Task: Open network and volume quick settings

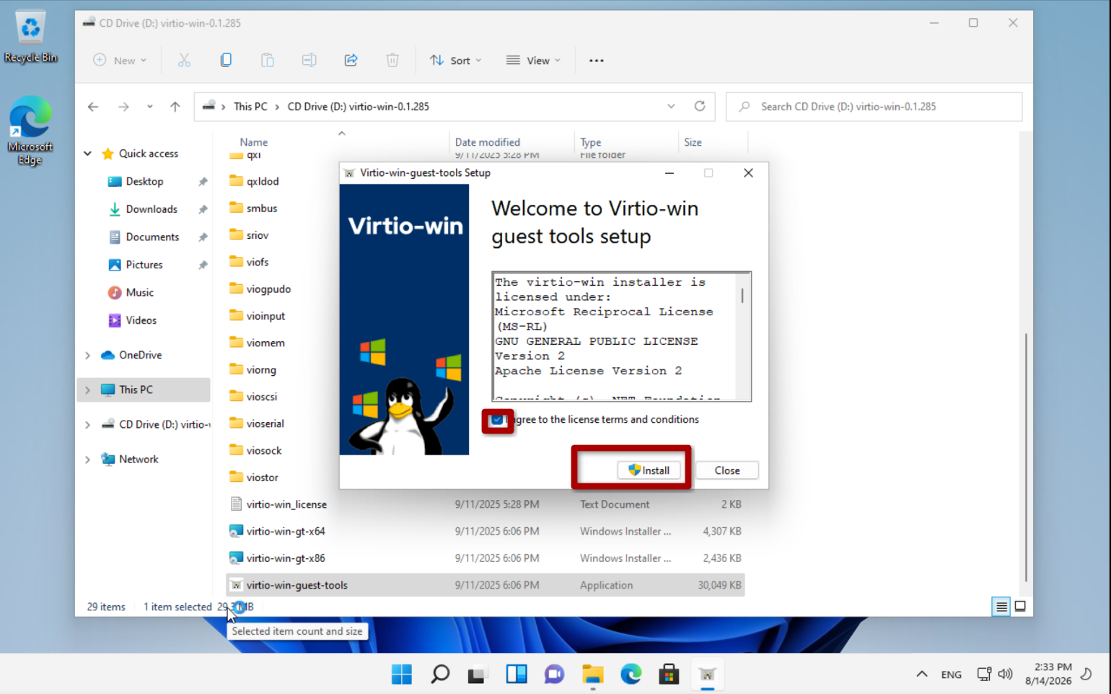Action: 995,675
